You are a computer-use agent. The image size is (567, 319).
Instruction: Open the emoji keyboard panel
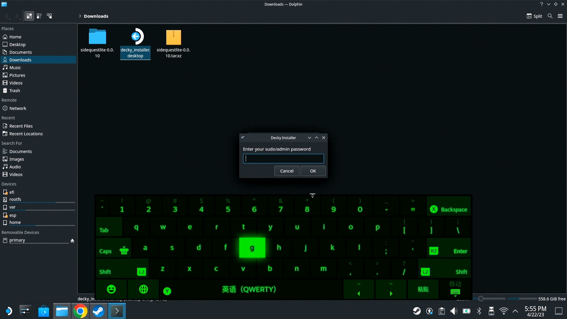111,289
